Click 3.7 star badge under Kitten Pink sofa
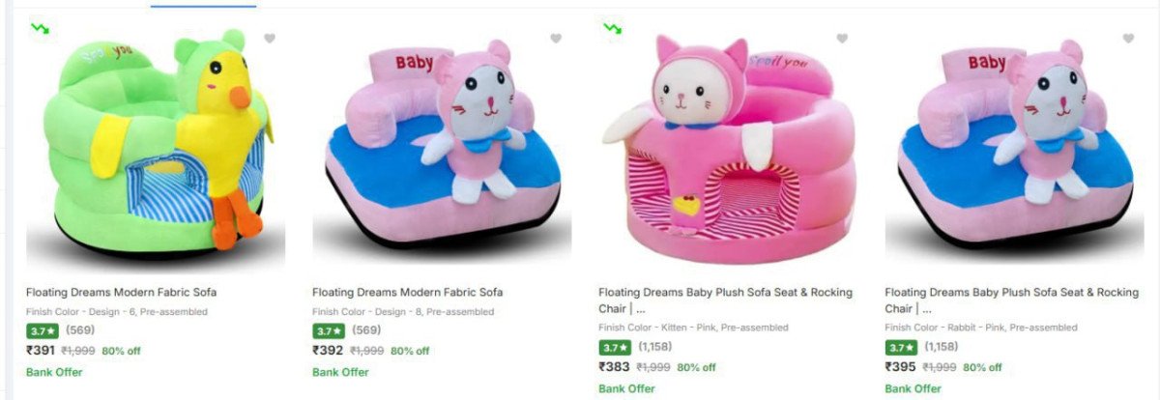 pyautogui.click(x=614, y=347)
